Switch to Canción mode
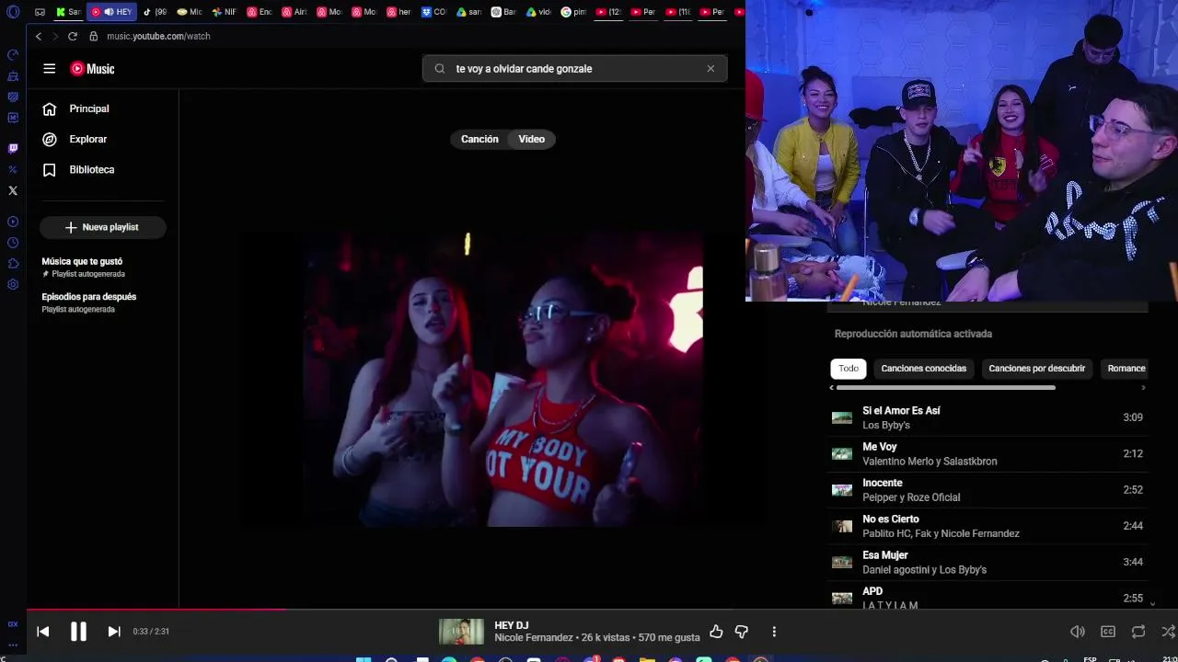Image resolution: width=1178 pixels, height=662 pixels. [479, 139]
